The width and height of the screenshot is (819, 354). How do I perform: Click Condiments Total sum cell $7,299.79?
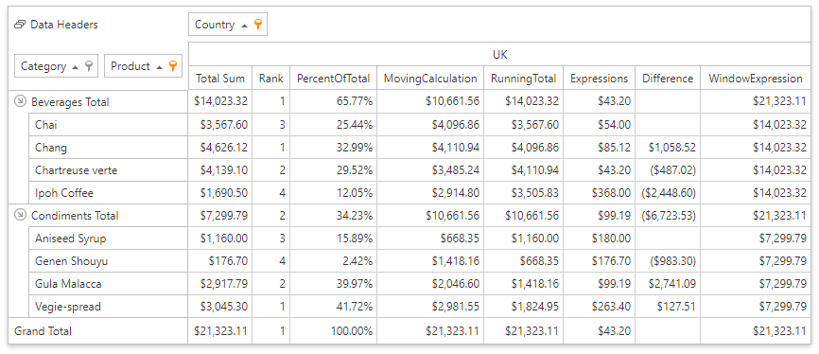[220, 216]
